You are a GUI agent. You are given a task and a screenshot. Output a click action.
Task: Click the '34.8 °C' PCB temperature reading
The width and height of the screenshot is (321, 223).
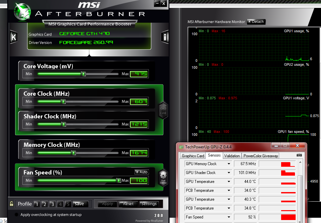(x=250, y=208)
